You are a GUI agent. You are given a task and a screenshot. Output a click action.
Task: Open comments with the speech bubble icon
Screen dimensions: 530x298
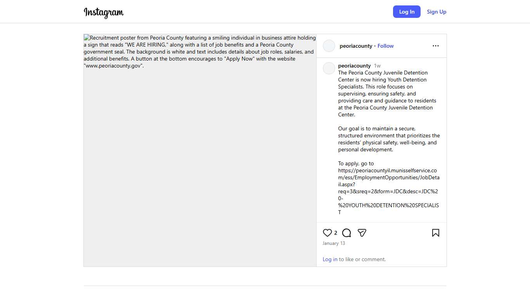pyautogui.click(x=346, y=233)
